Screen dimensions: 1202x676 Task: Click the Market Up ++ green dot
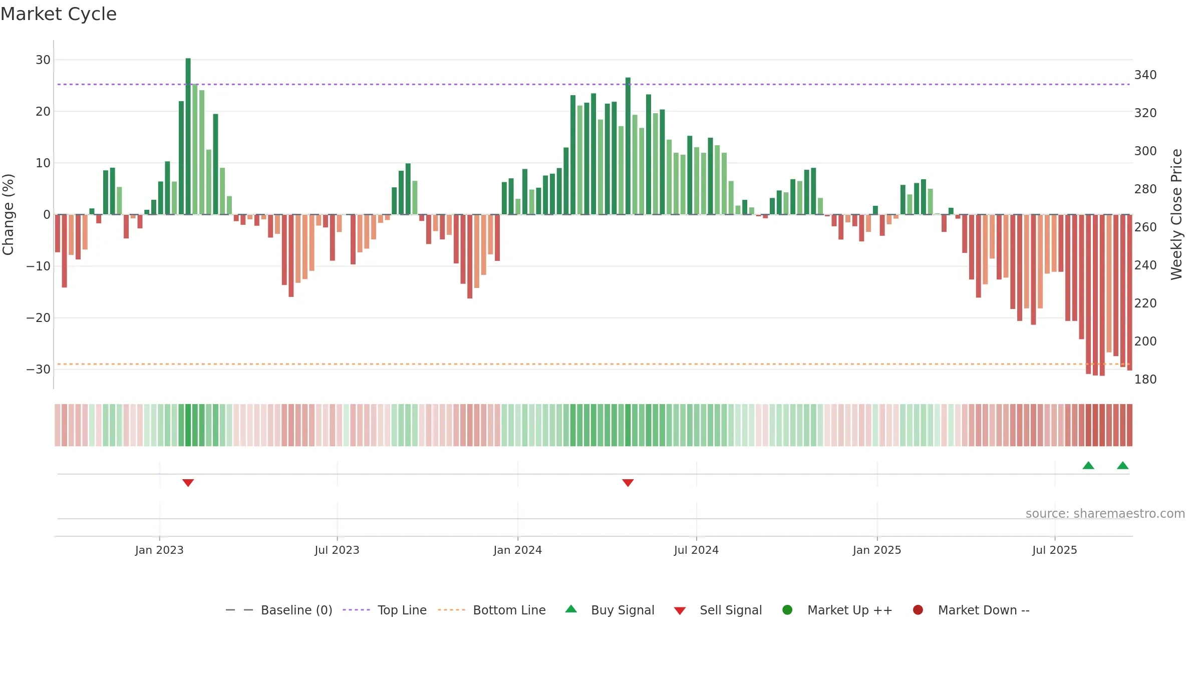click(787, 610)
